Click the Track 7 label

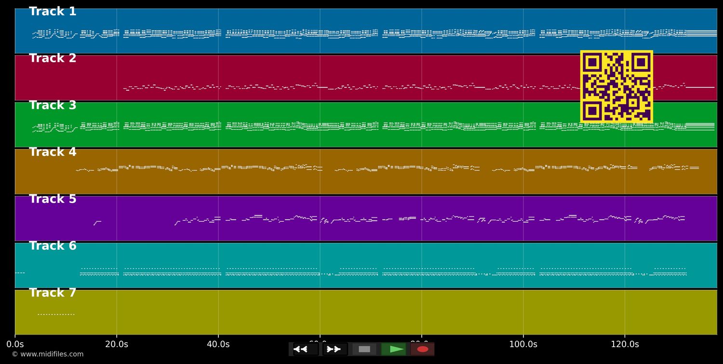(x=53, y=293)
